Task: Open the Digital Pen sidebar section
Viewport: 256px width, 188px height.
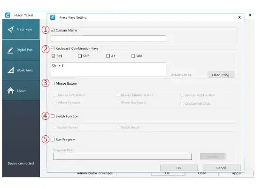Action: pos(21,50)
